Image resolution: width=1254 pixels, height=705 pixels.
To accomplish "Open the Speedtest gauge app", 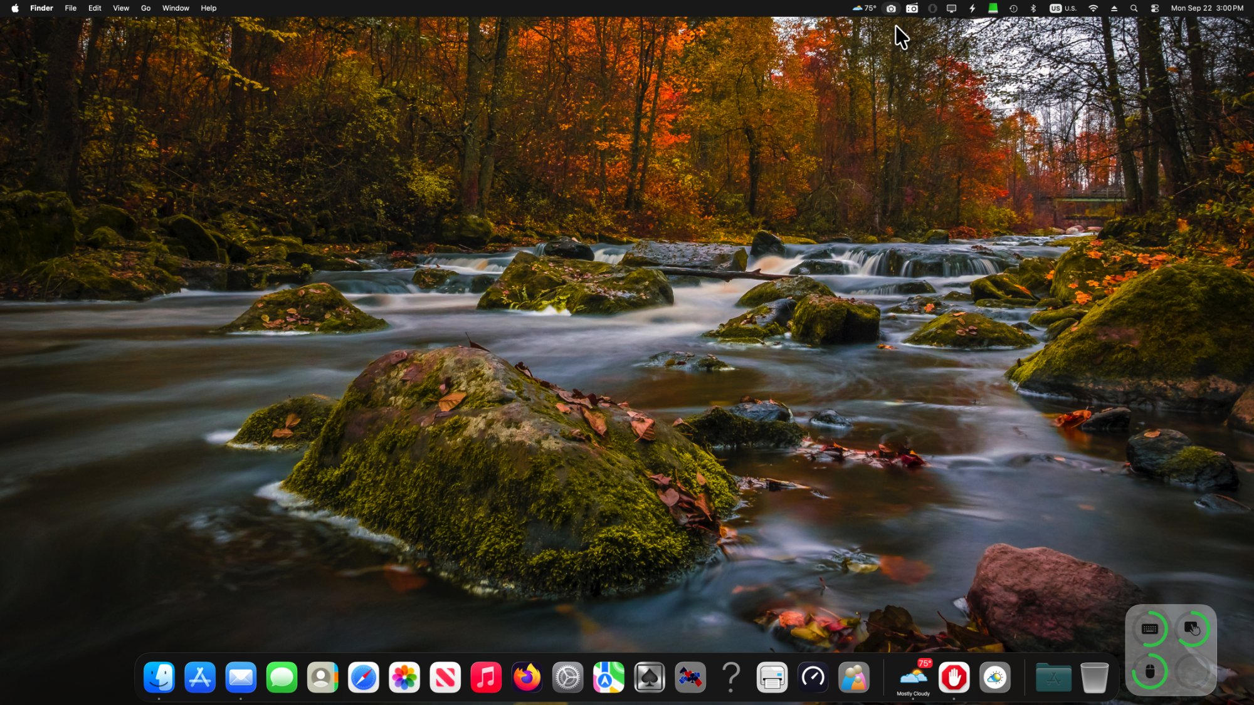I will point(813,677).
